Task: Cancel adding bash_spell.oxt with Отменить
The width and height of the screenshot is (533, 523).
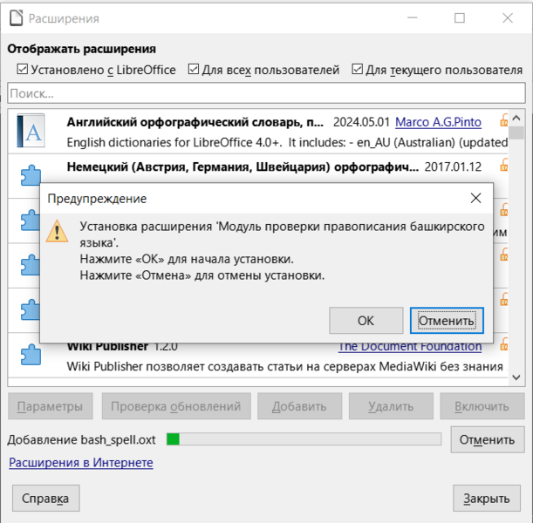Action: (x=488, y=440)
